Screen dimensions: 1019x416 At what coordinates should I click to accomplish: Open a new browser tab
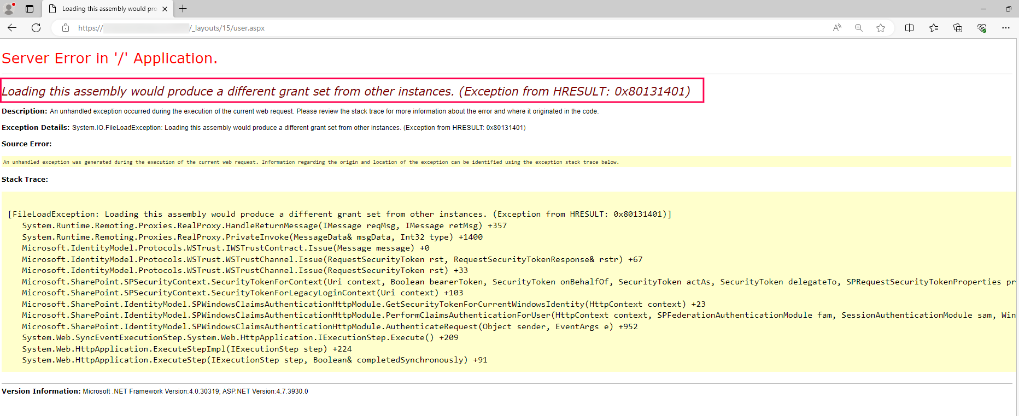click(x=183, y=9)
